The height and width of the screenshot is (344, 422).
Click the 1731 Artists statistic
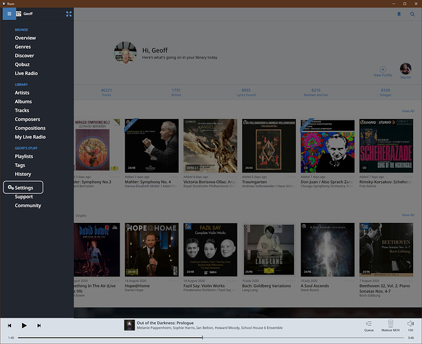[x=176, y=92]
